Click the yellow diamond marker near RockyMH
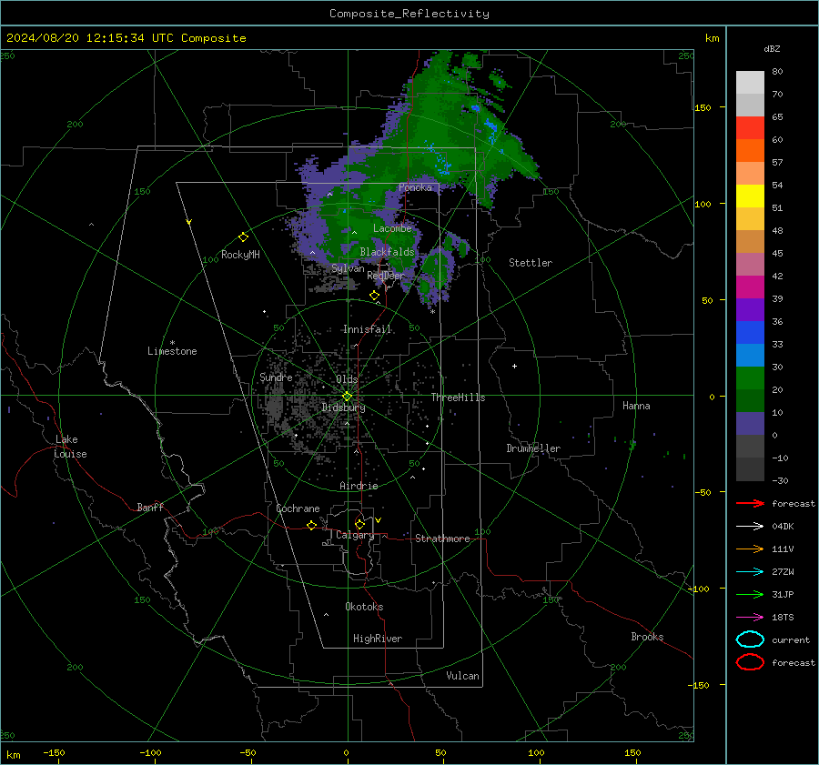 [x=243, y=237]
